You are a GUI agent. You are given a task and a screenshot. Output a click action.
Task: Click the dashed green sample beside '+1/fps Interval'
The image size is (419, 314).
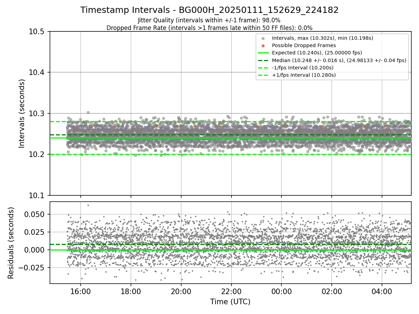point(263,75)
